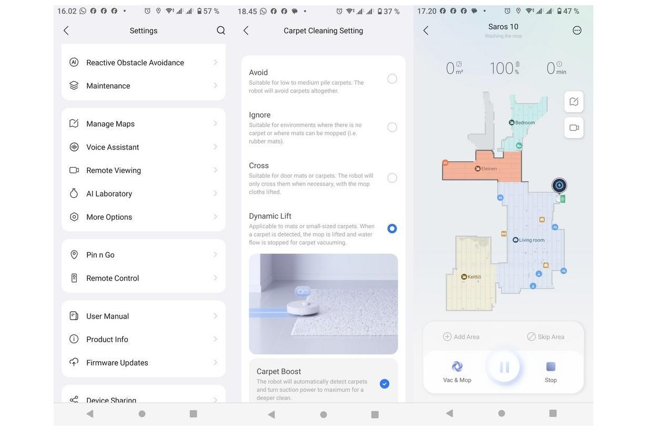The width and height of the screenshot is (647, 431).
Task: Expand the Reactive Obstacle Avoidance chevron
Action: [215, 63]
